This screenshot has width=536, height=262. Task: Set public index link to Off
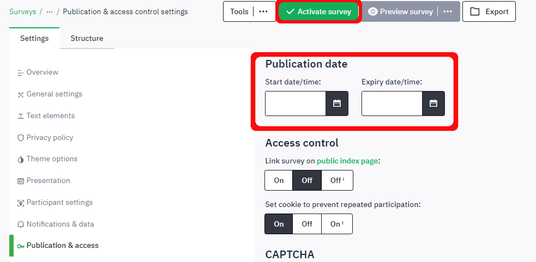pyautogui.click(x=307, y=180)
